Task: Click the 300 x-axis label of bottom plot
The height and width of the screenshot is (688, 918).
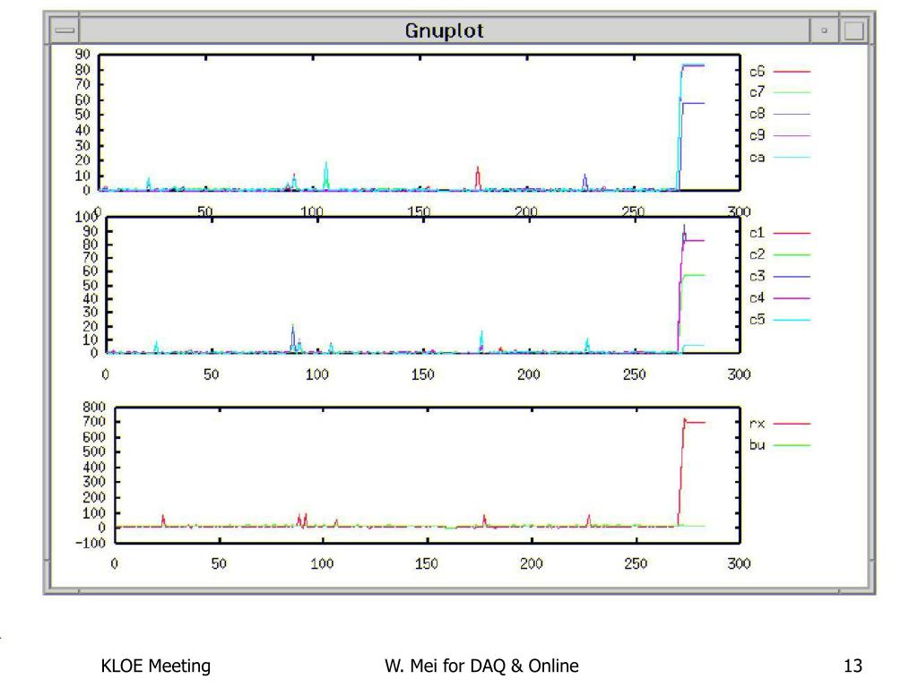Action: 739,563
